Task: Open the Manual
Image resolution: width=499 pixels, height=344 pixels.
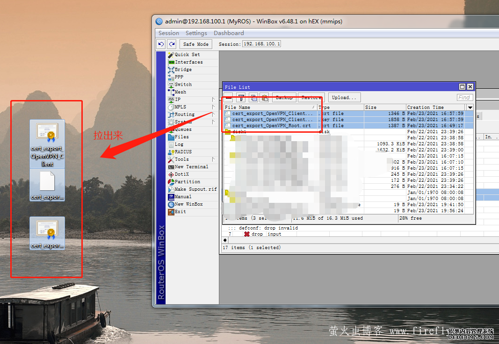Action: point(183,196)
